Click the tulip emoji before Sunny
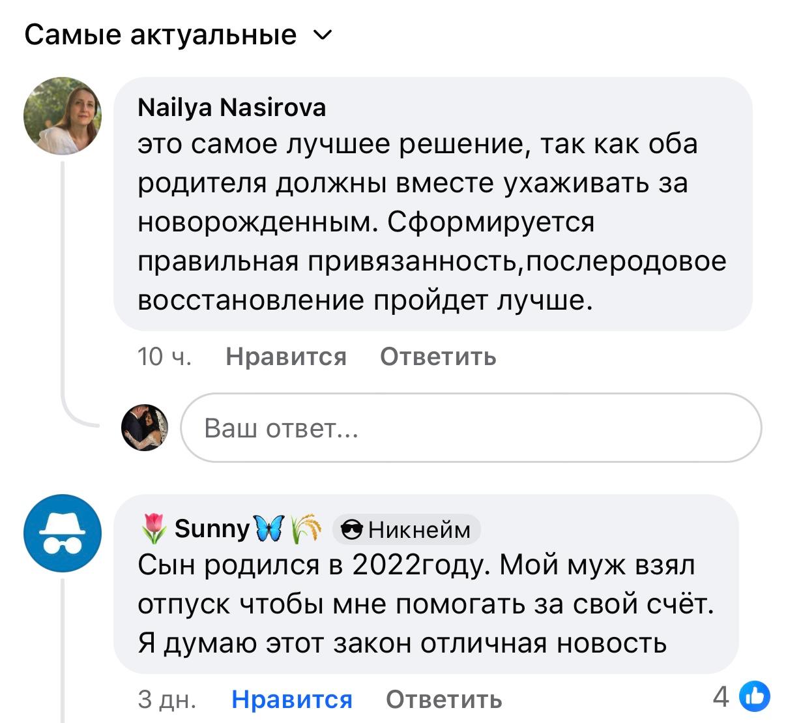 (153, 529)
